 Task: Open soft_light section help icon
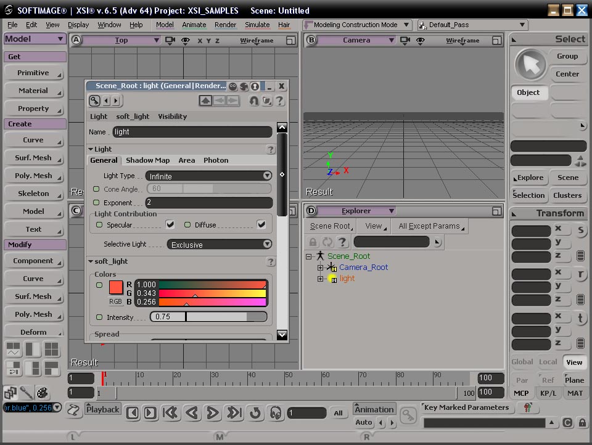270,261
